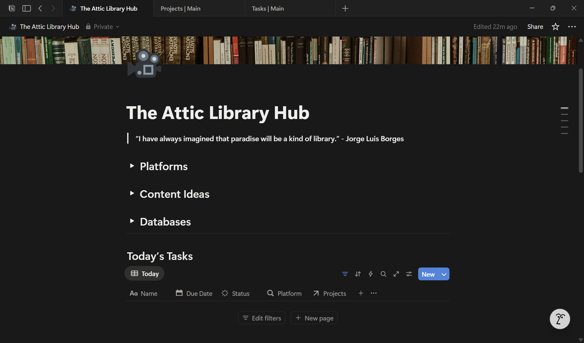
Task: Search the database with magnifier icon
Action: click(383, 274)
